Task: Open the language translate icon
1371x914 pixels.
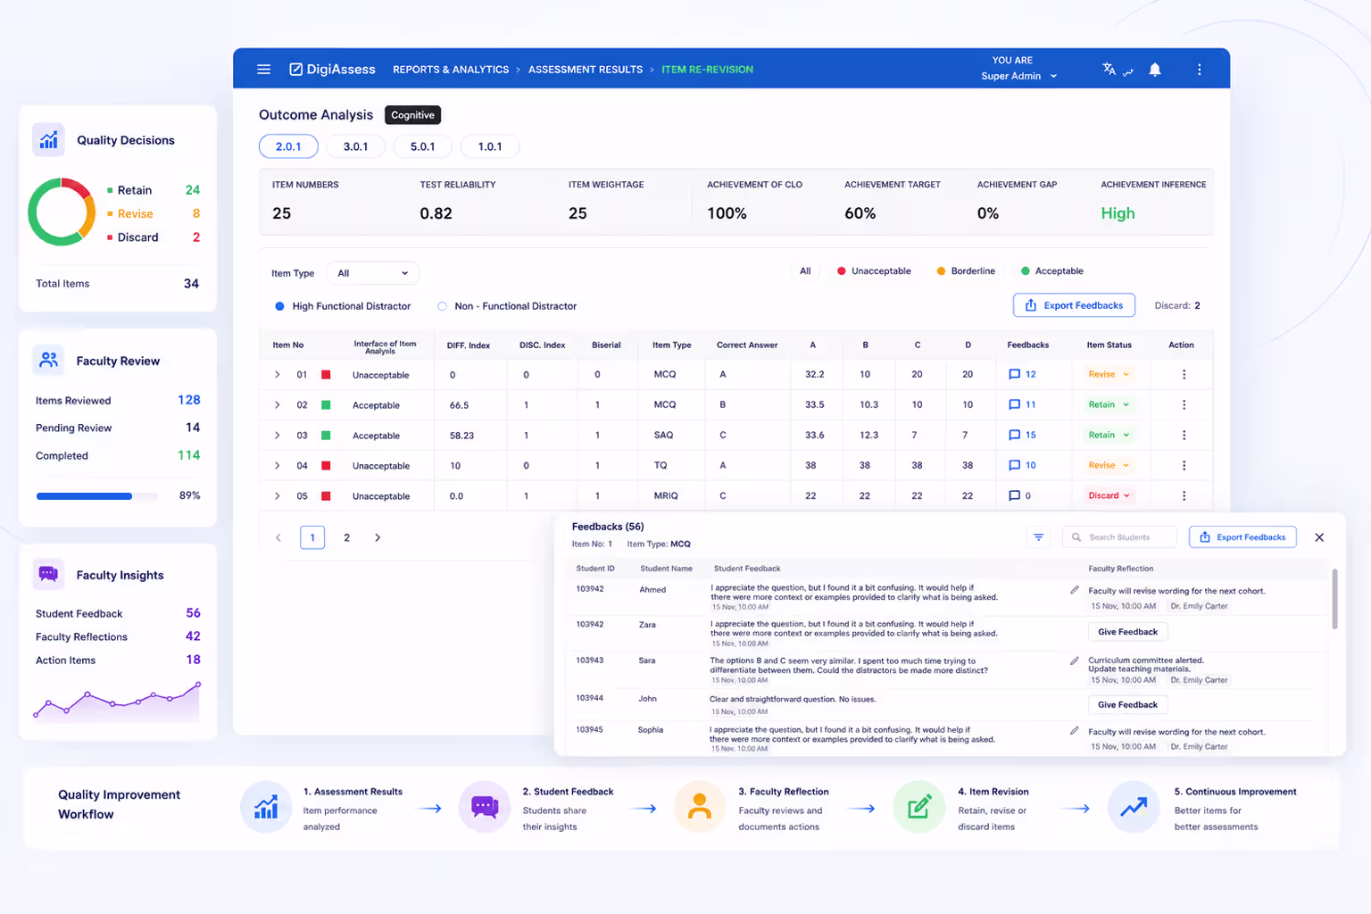Action: 1109,69
